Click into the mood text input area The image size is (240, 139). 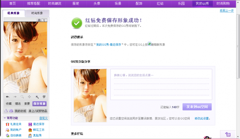161,84
